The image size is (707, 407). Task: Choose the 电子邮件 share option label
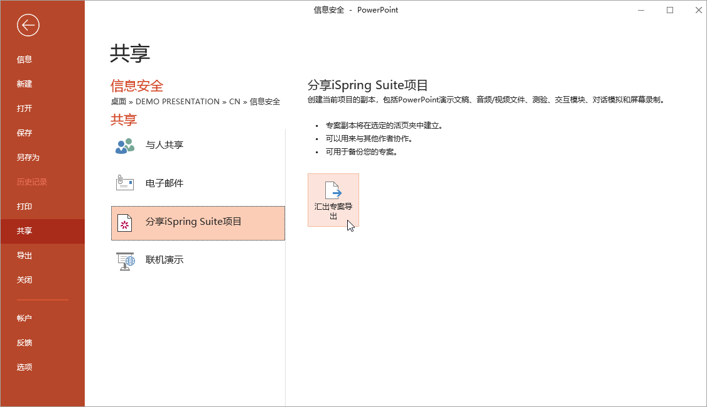[164, 183]
